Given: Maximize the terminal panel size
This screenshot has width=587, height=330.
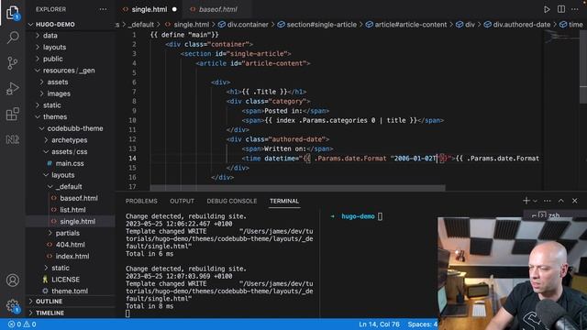Looking at the screenshot, I should pyautogui.click(x=560, y=201).
